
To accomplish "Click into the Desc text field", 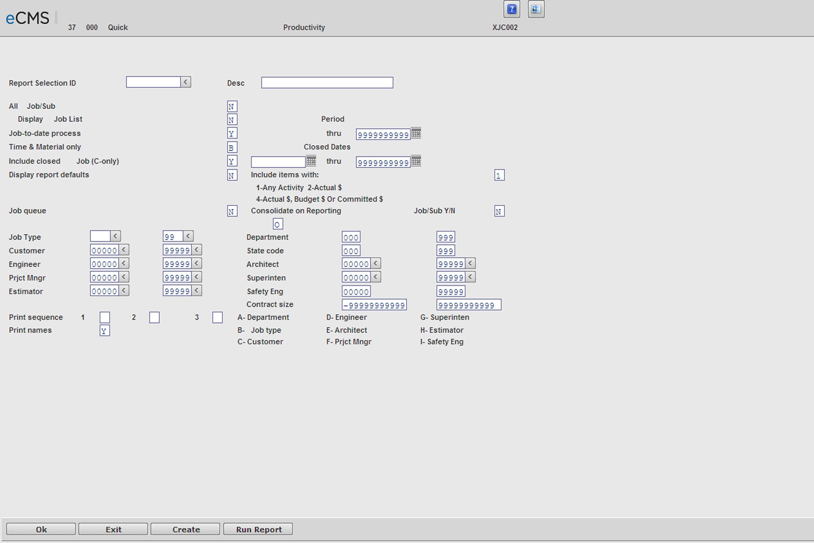I will tap(327, 83).
